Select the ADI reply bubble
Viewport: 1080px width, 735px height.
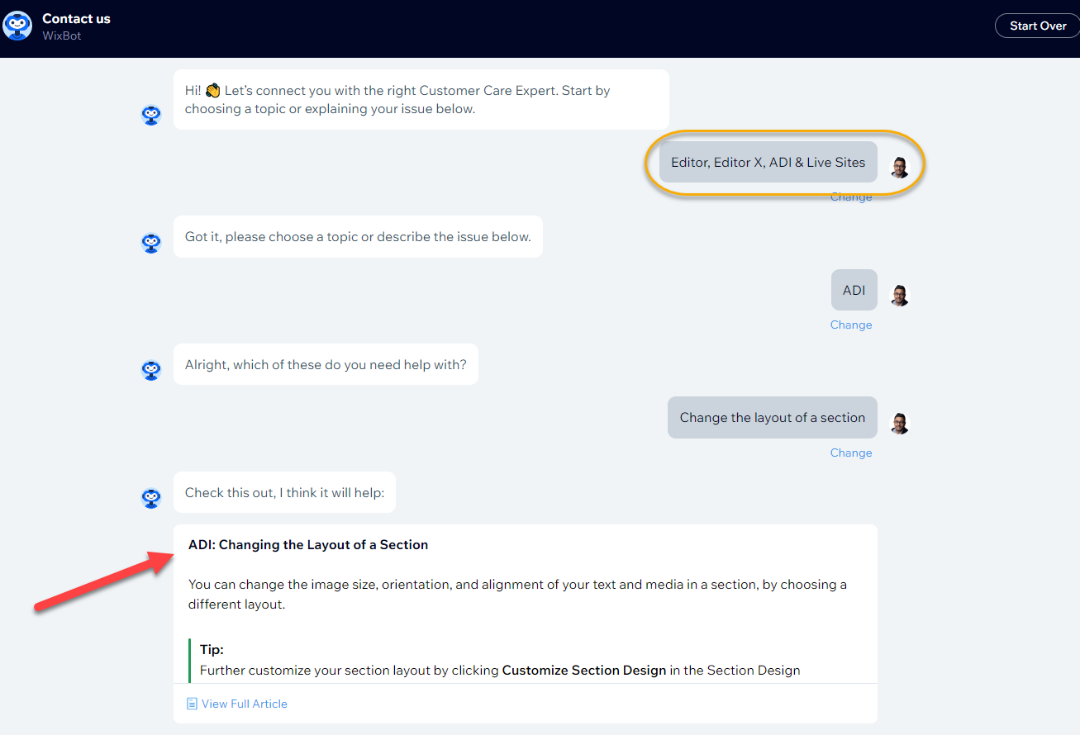(x=854, y=290)
